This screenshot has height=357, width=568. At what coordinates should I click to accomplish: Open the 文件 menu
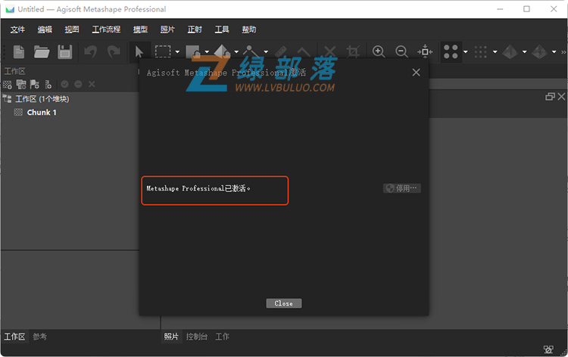(17, 29)
